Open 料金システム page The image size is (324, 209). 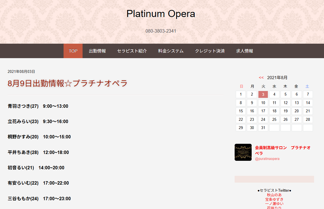click(171, 51)
